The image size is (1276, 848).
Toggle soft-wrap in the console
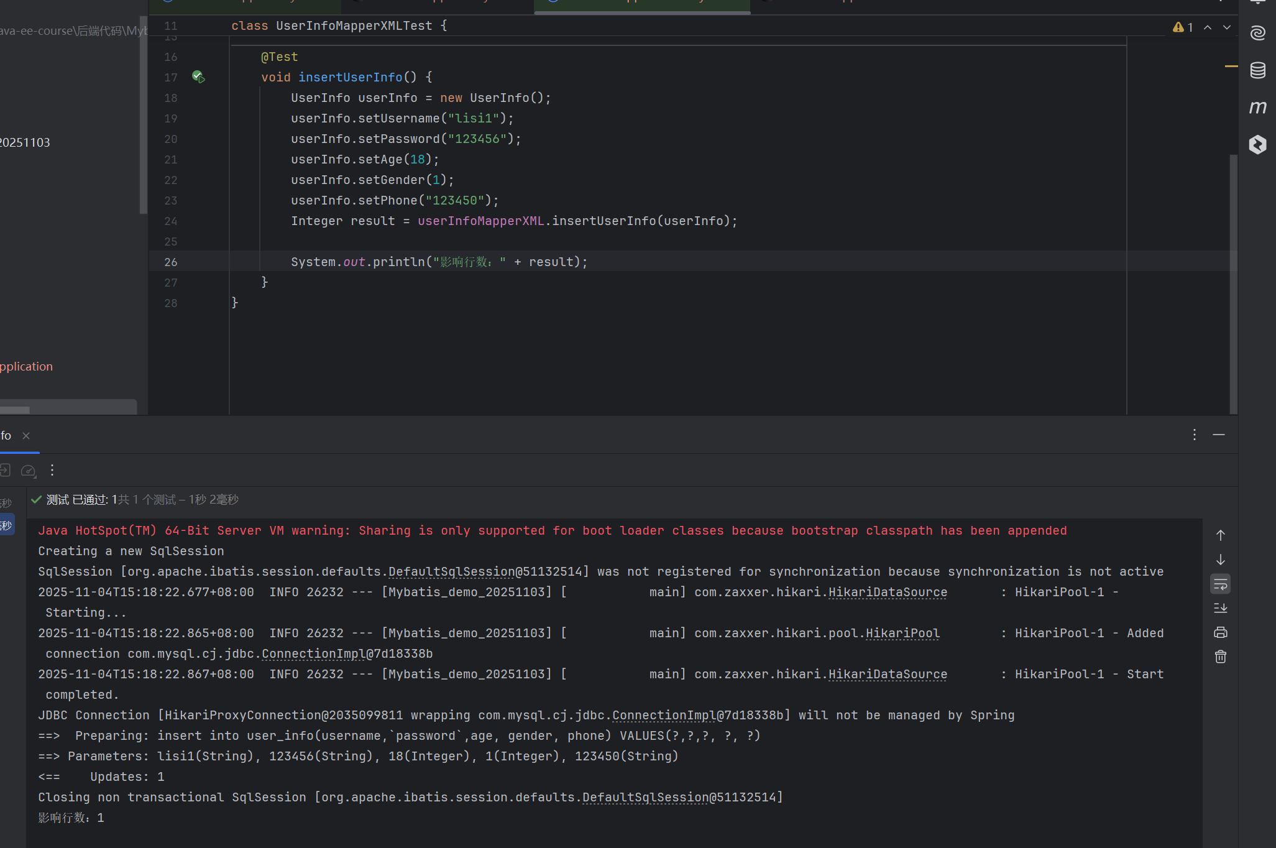[1220, 584]
